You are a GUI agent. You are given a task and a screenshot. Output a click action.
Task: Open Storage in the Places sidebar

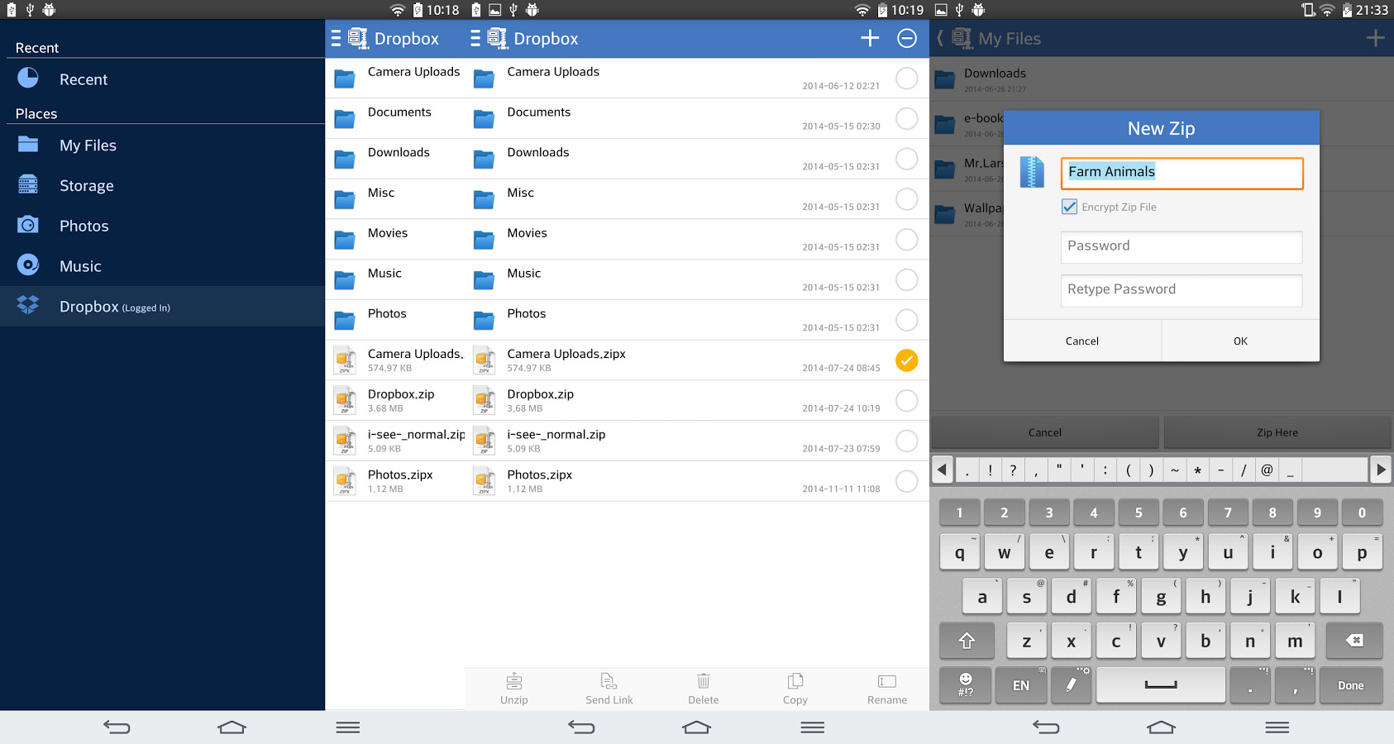pos(86,186)
